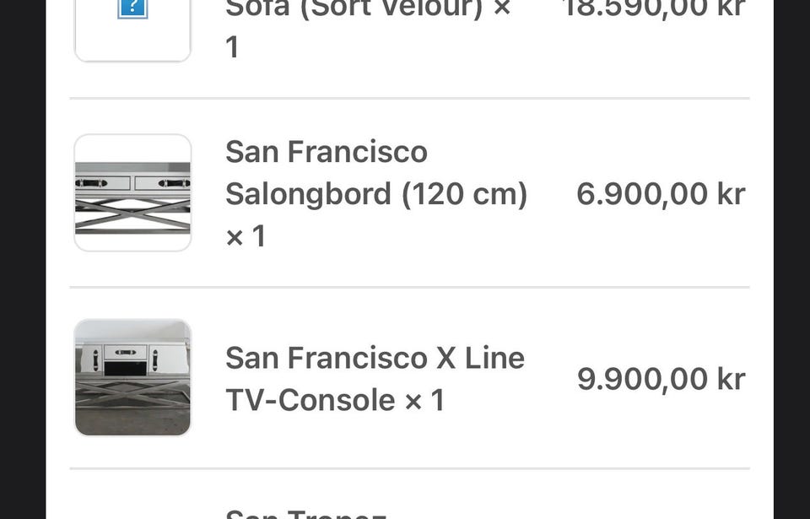Open the partially visible San Tropez item
810x519 pixels.
(305, 514)
